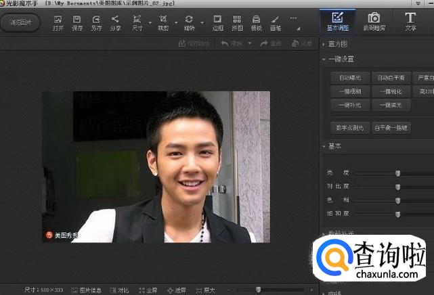Click the 对比度 (contrast) slider handle

pos(397,187)
